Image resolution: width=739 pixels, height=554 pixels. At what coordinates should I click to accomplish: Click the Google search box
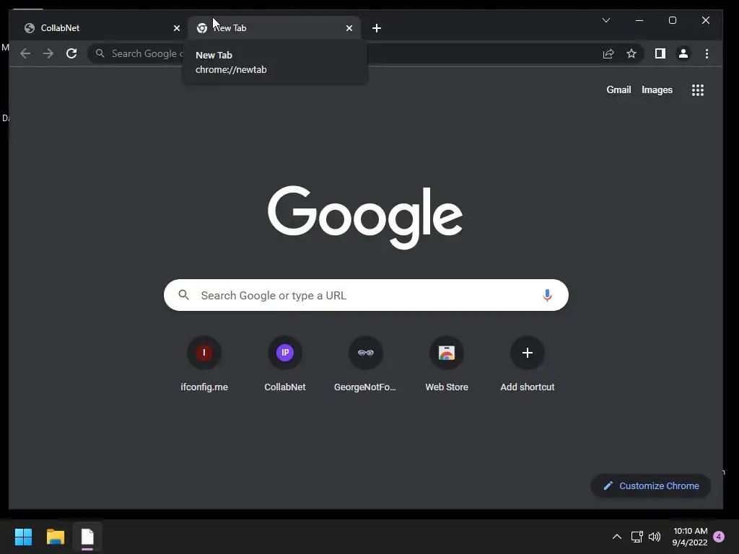pos(366,295)
